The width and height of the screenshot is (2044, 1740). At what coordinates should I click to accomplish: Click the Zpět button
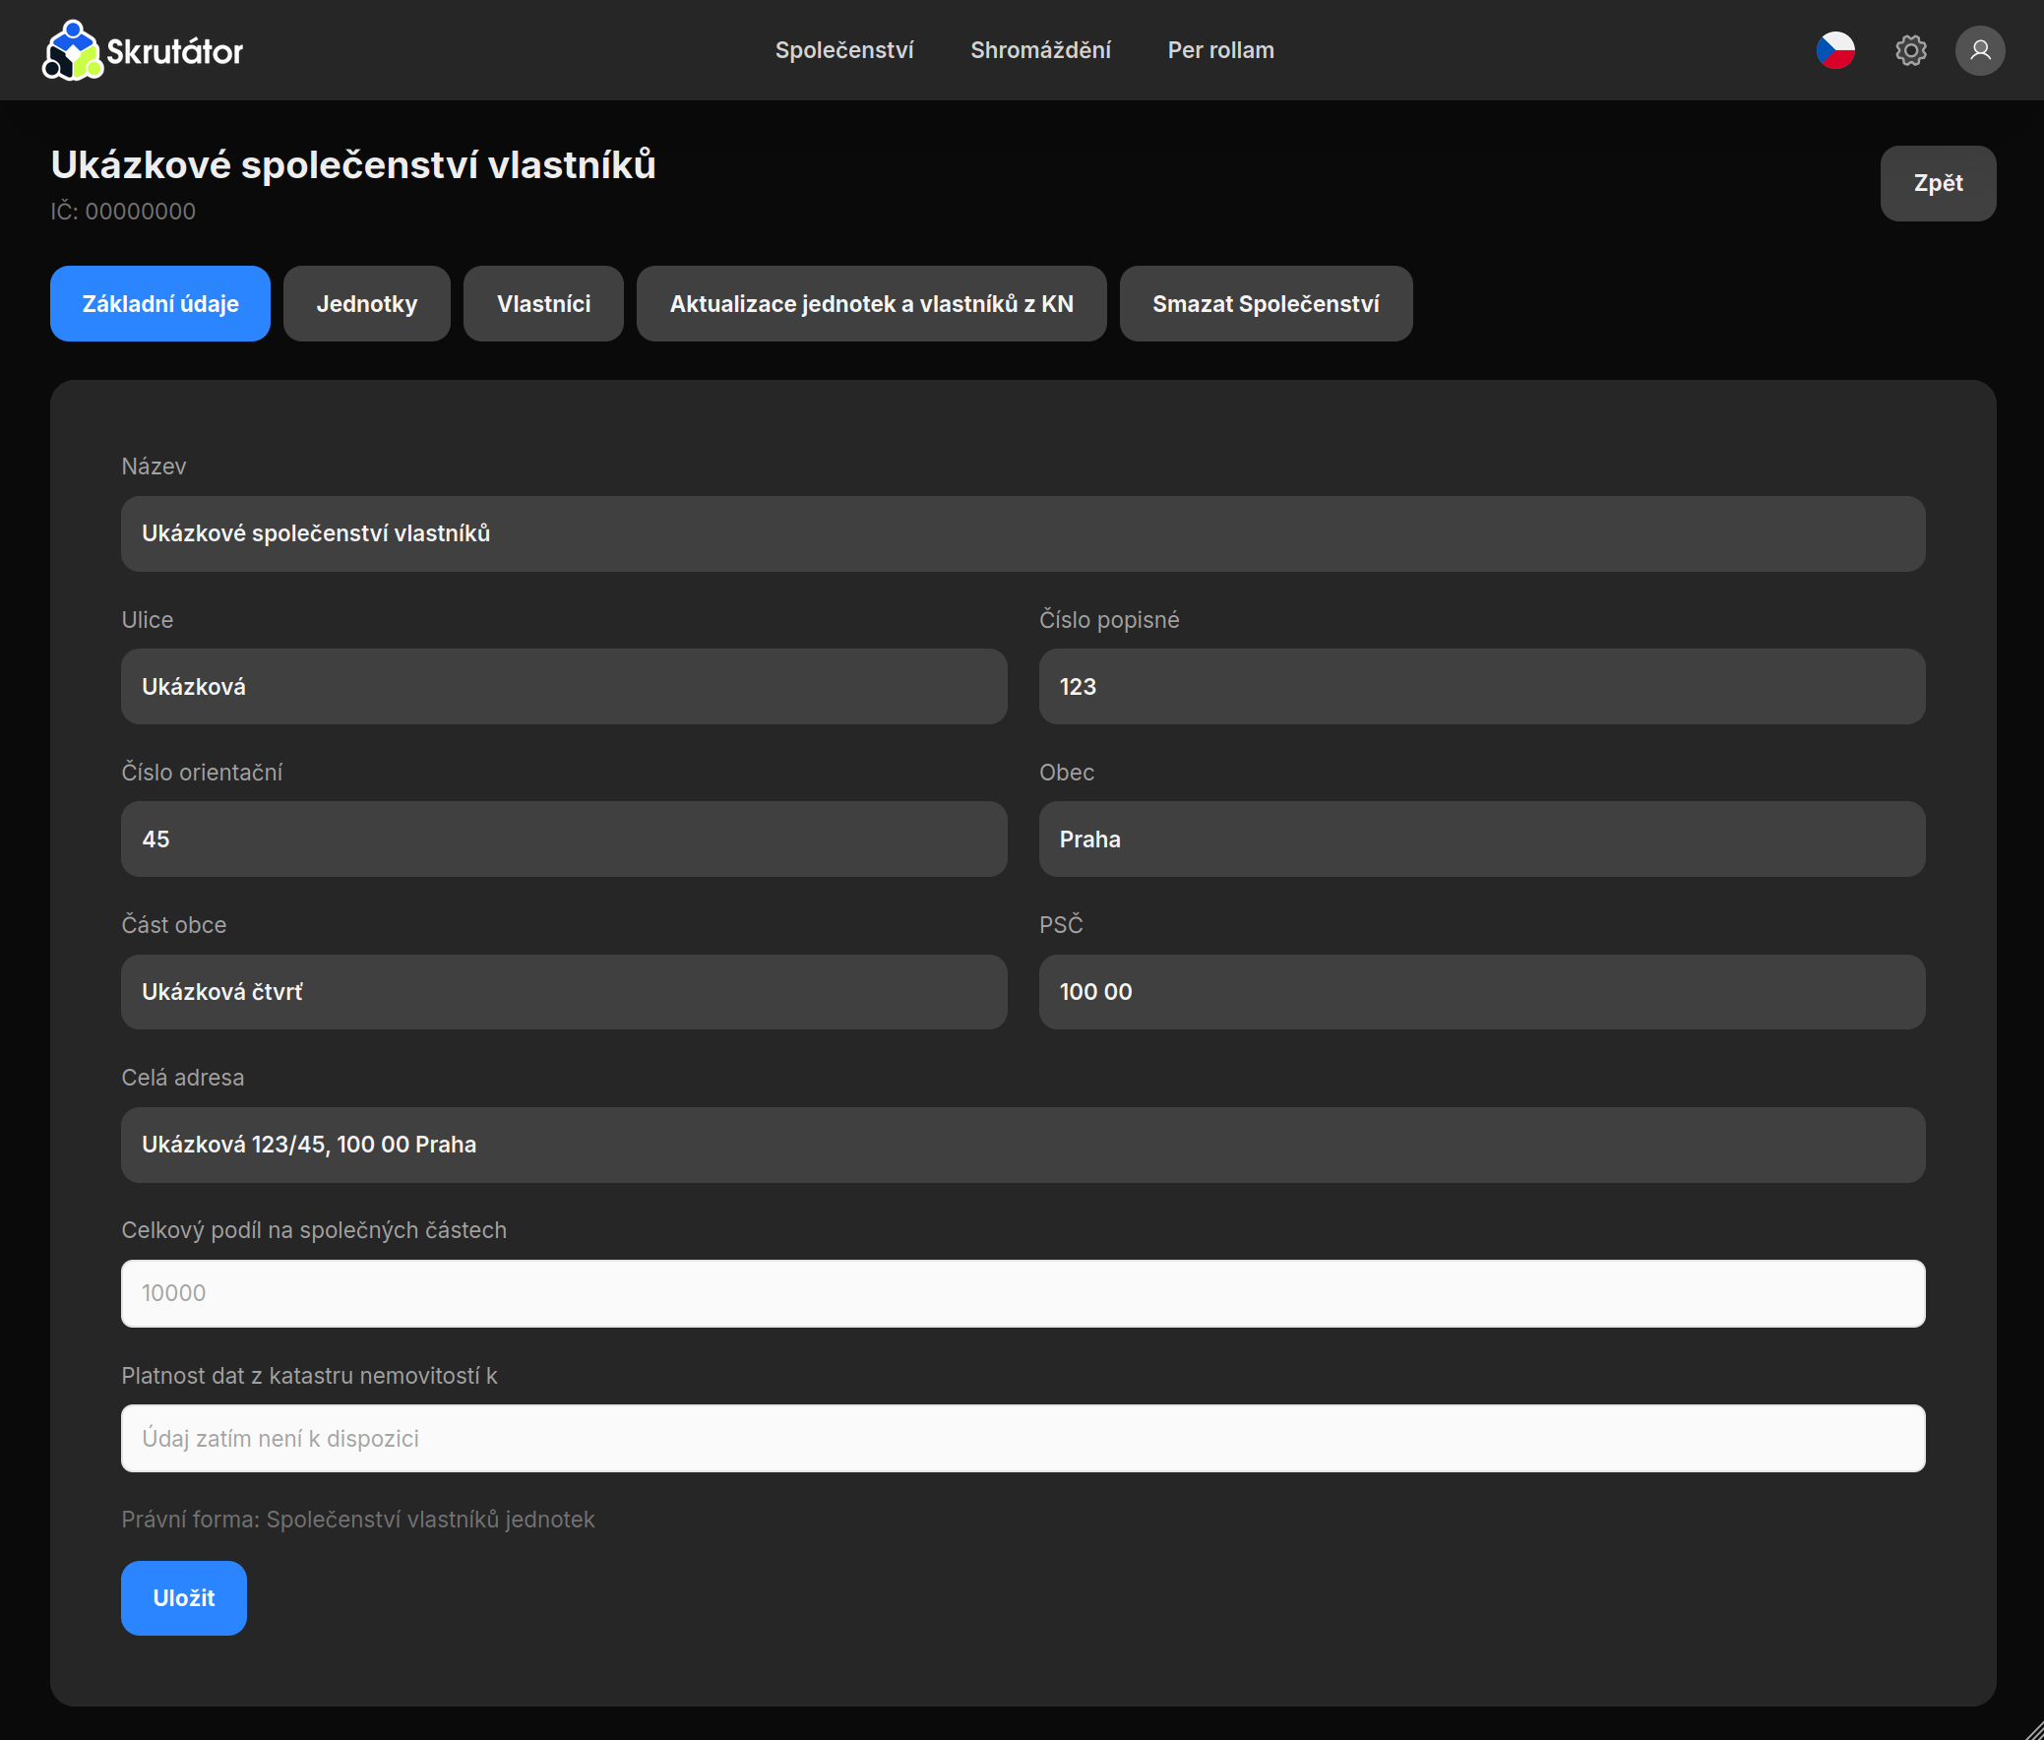(x=1938, y=183)
